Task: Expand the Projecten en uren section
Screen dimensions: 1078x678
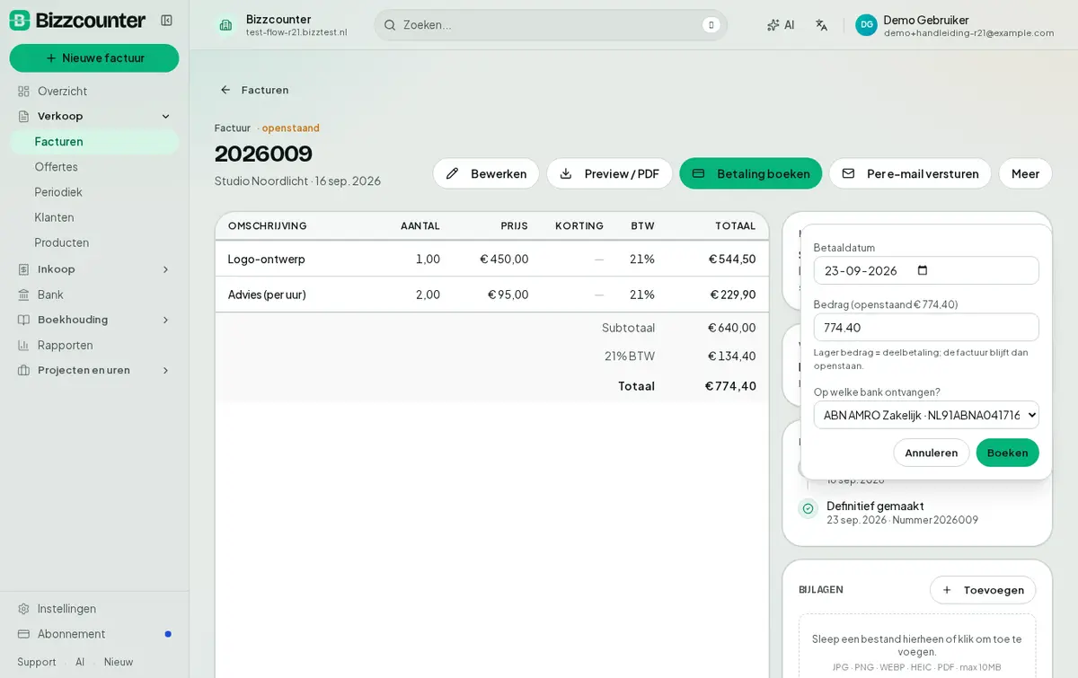Action: point(165,370)
